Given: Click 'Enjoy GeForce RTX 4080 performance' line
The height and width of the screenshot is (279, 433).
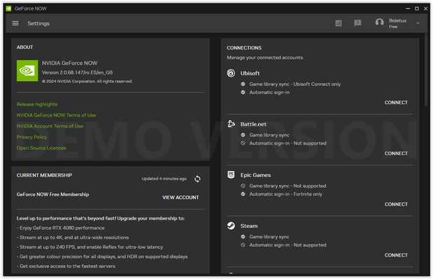Looking at the screenshot, I should coord(60,228).
